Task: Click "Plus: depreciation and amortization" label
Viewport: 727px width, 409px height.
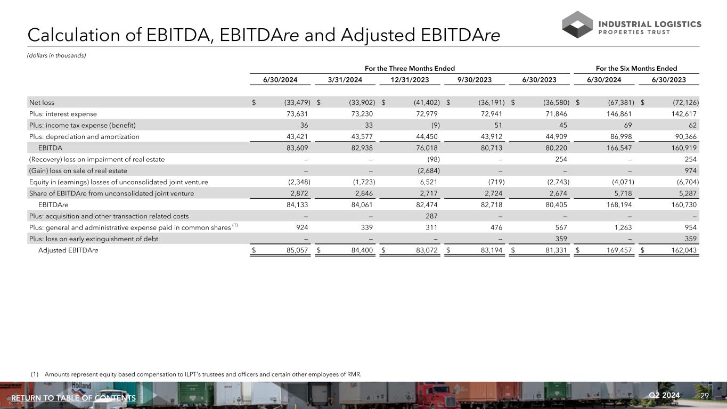Action: pyautogui.click(x=84, y=137)
